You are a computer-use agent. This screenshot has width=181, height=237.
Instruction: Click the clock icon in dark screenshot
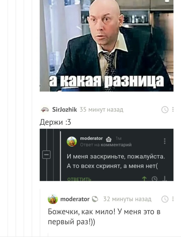[x=154, y=179]
